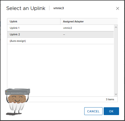
Task: Click the OK button
Action: coord(111,111)
